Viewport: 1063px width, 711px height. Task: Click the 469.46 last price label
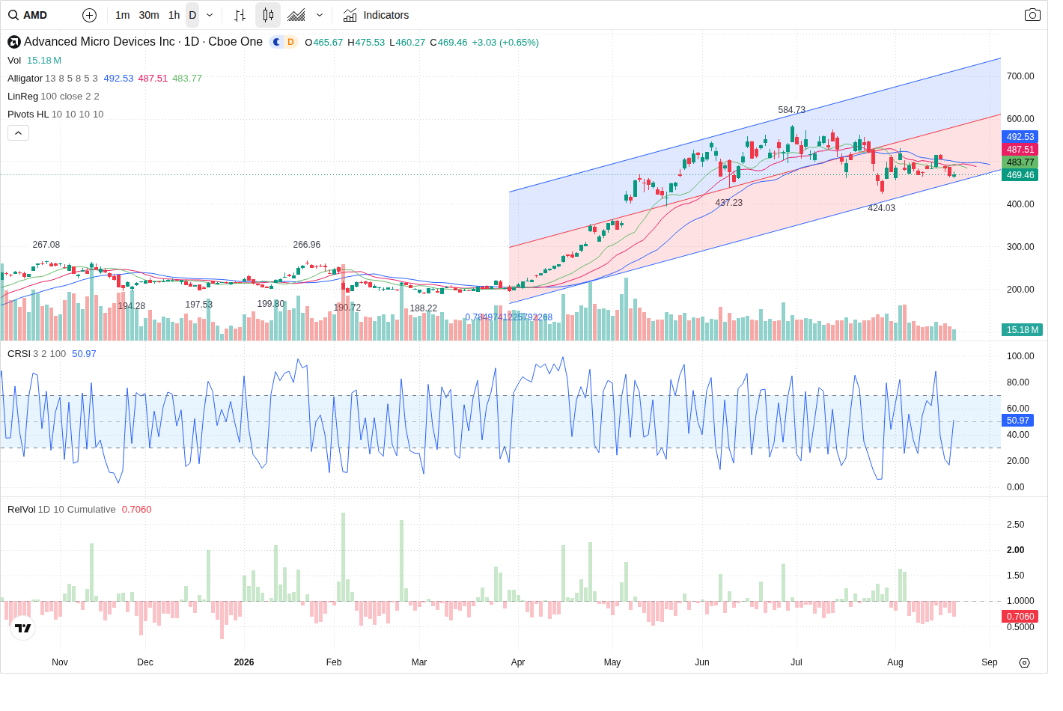(1020, 175)
